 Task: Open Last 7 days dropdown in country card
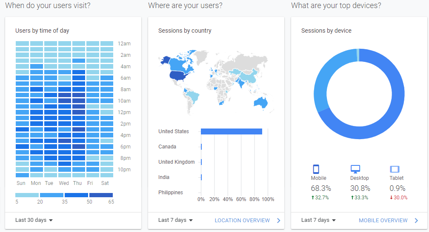[x=175, y=220]
